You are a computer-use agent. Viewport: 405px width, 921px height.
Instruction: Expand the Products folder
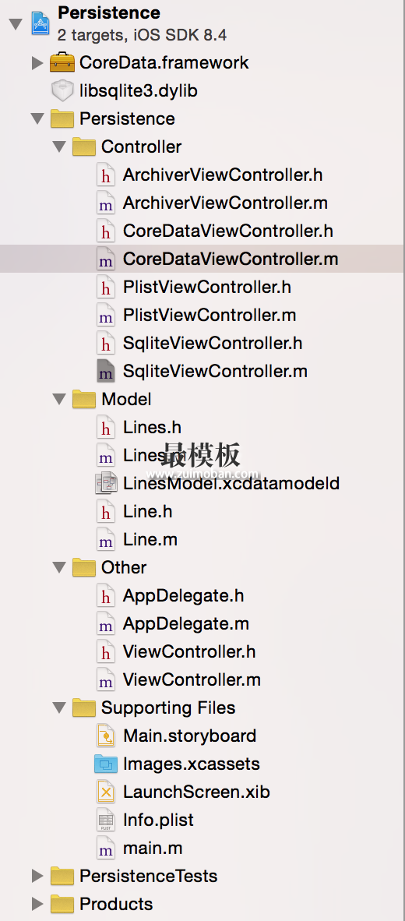point(37,904)
